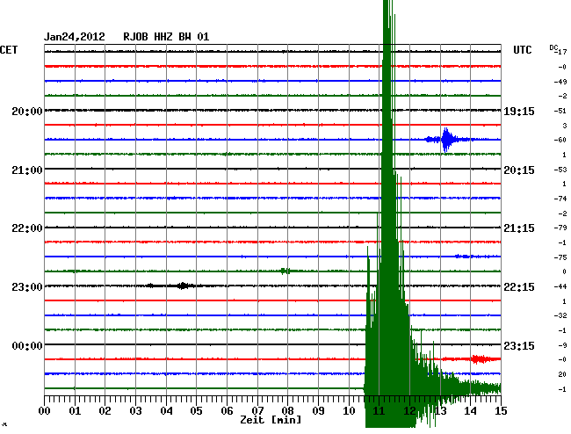Viewport: 571px width, 434px height.
Task: Click the DC offset value 20
Action: coord(562,374)
